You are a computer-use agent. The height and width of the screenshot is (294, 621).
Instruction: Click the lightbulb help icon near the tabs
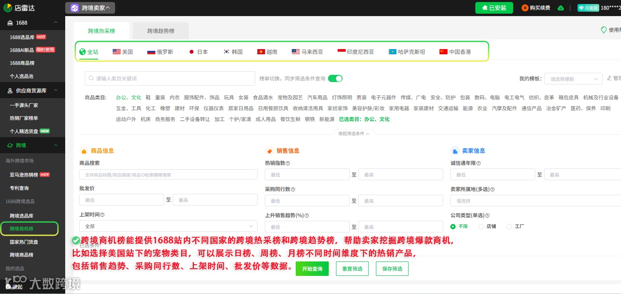(x=604, y=30)
